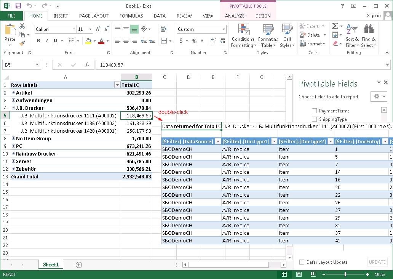Switch to Page Break Preview in status bar
Image resolution: width=393 pixels, height=279 pixels.
pos(313,274)
